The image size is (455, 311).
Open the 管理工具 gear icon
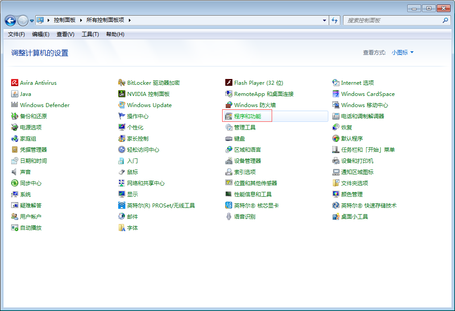coord(229,127)
